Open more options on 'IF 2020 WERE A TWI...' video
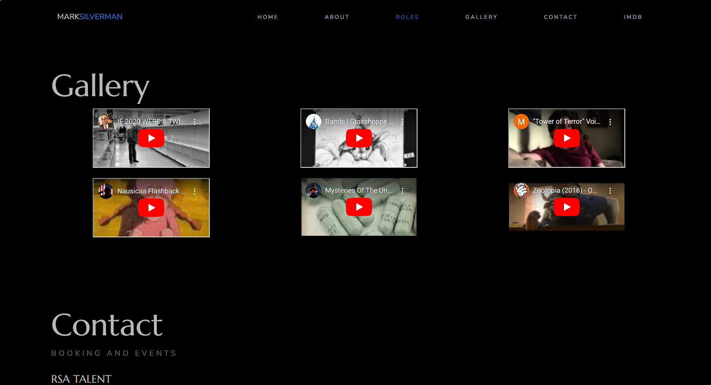 (x=195, y=122)
